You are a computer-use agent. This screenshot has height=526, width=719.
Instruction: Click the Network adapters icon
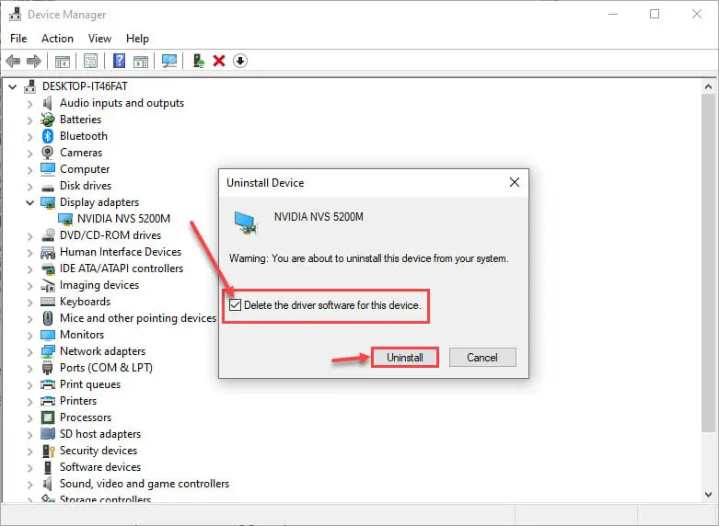48,351
